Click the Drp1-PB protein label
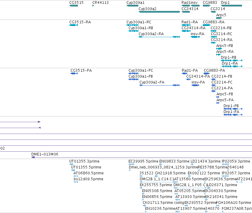252x213 pixels. tap(231, 106)
